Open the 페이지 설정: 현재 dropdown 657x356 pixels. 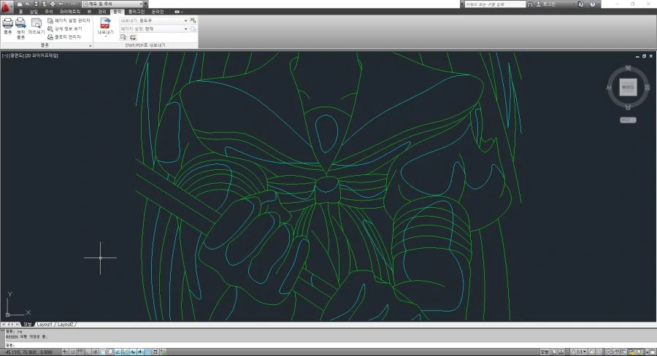click(x=154, y=29)
